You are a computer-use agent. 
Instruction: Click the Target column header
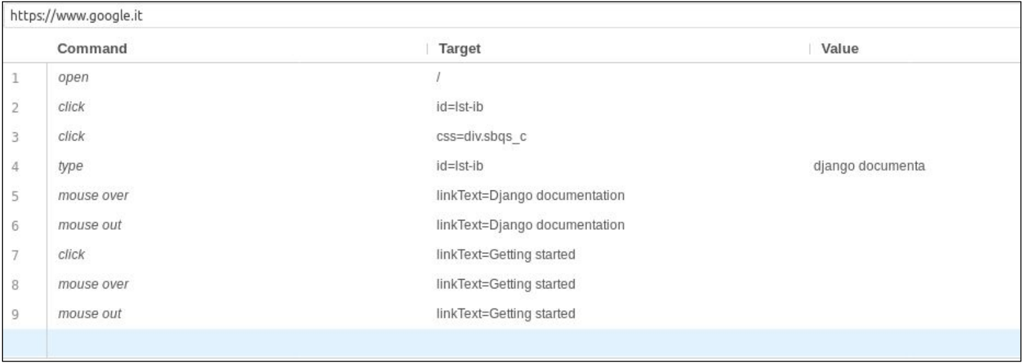point(459,49)
